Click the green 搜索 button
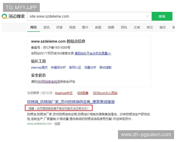The width and height of the screenshot is (177, 142). click(x=162, y=16)
